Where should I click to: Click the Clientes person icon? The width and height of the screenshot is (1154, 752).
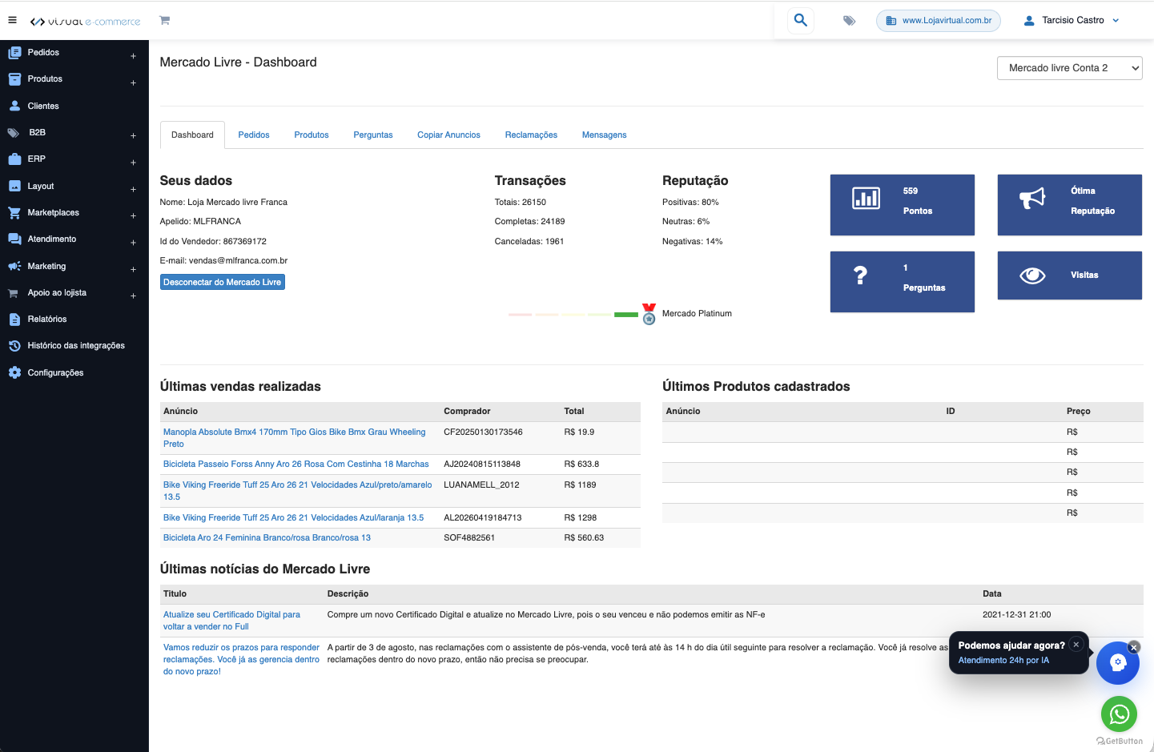coord(14,106)
